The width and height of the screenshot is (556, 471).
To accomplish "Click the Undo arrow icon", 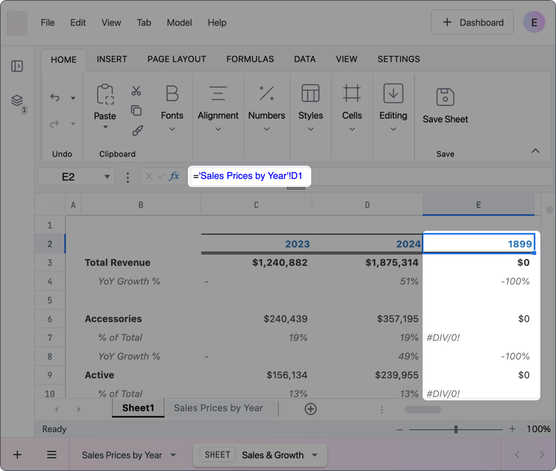I will [55, 98].
